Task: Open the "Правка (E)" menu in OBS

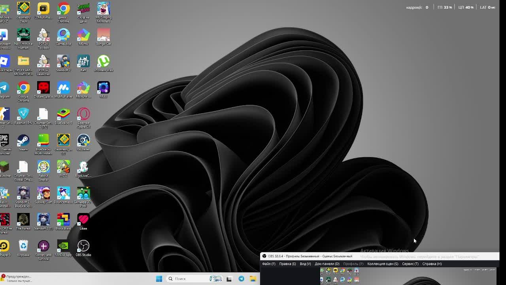Action: coord(287,264)
